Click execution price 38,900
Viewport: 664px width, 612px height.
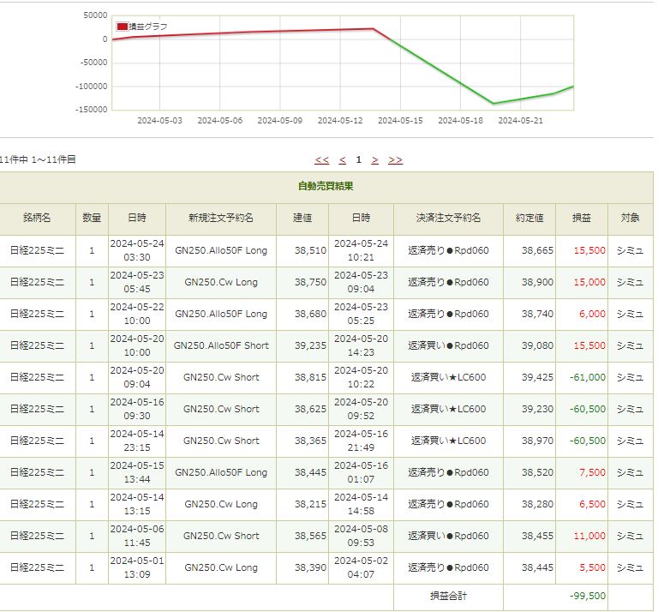[x=537, y=282]
